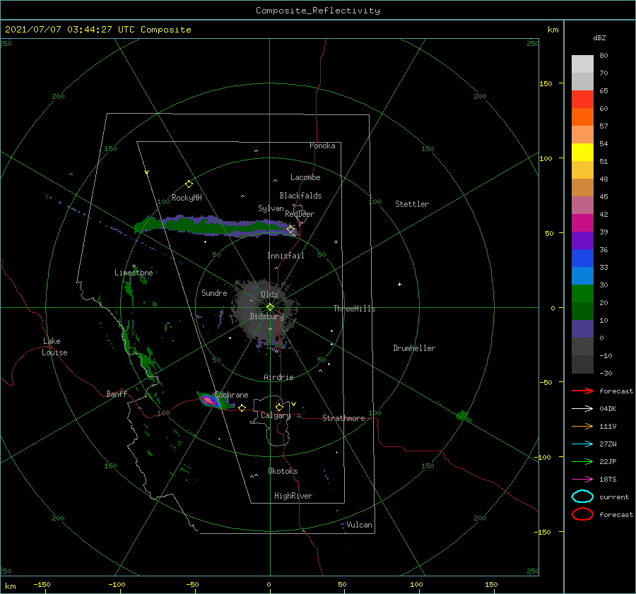The height and width of the screenshot is (594, 636).
Task: Click the yellow radar-site diamond at center
Action: coord(270,307)
